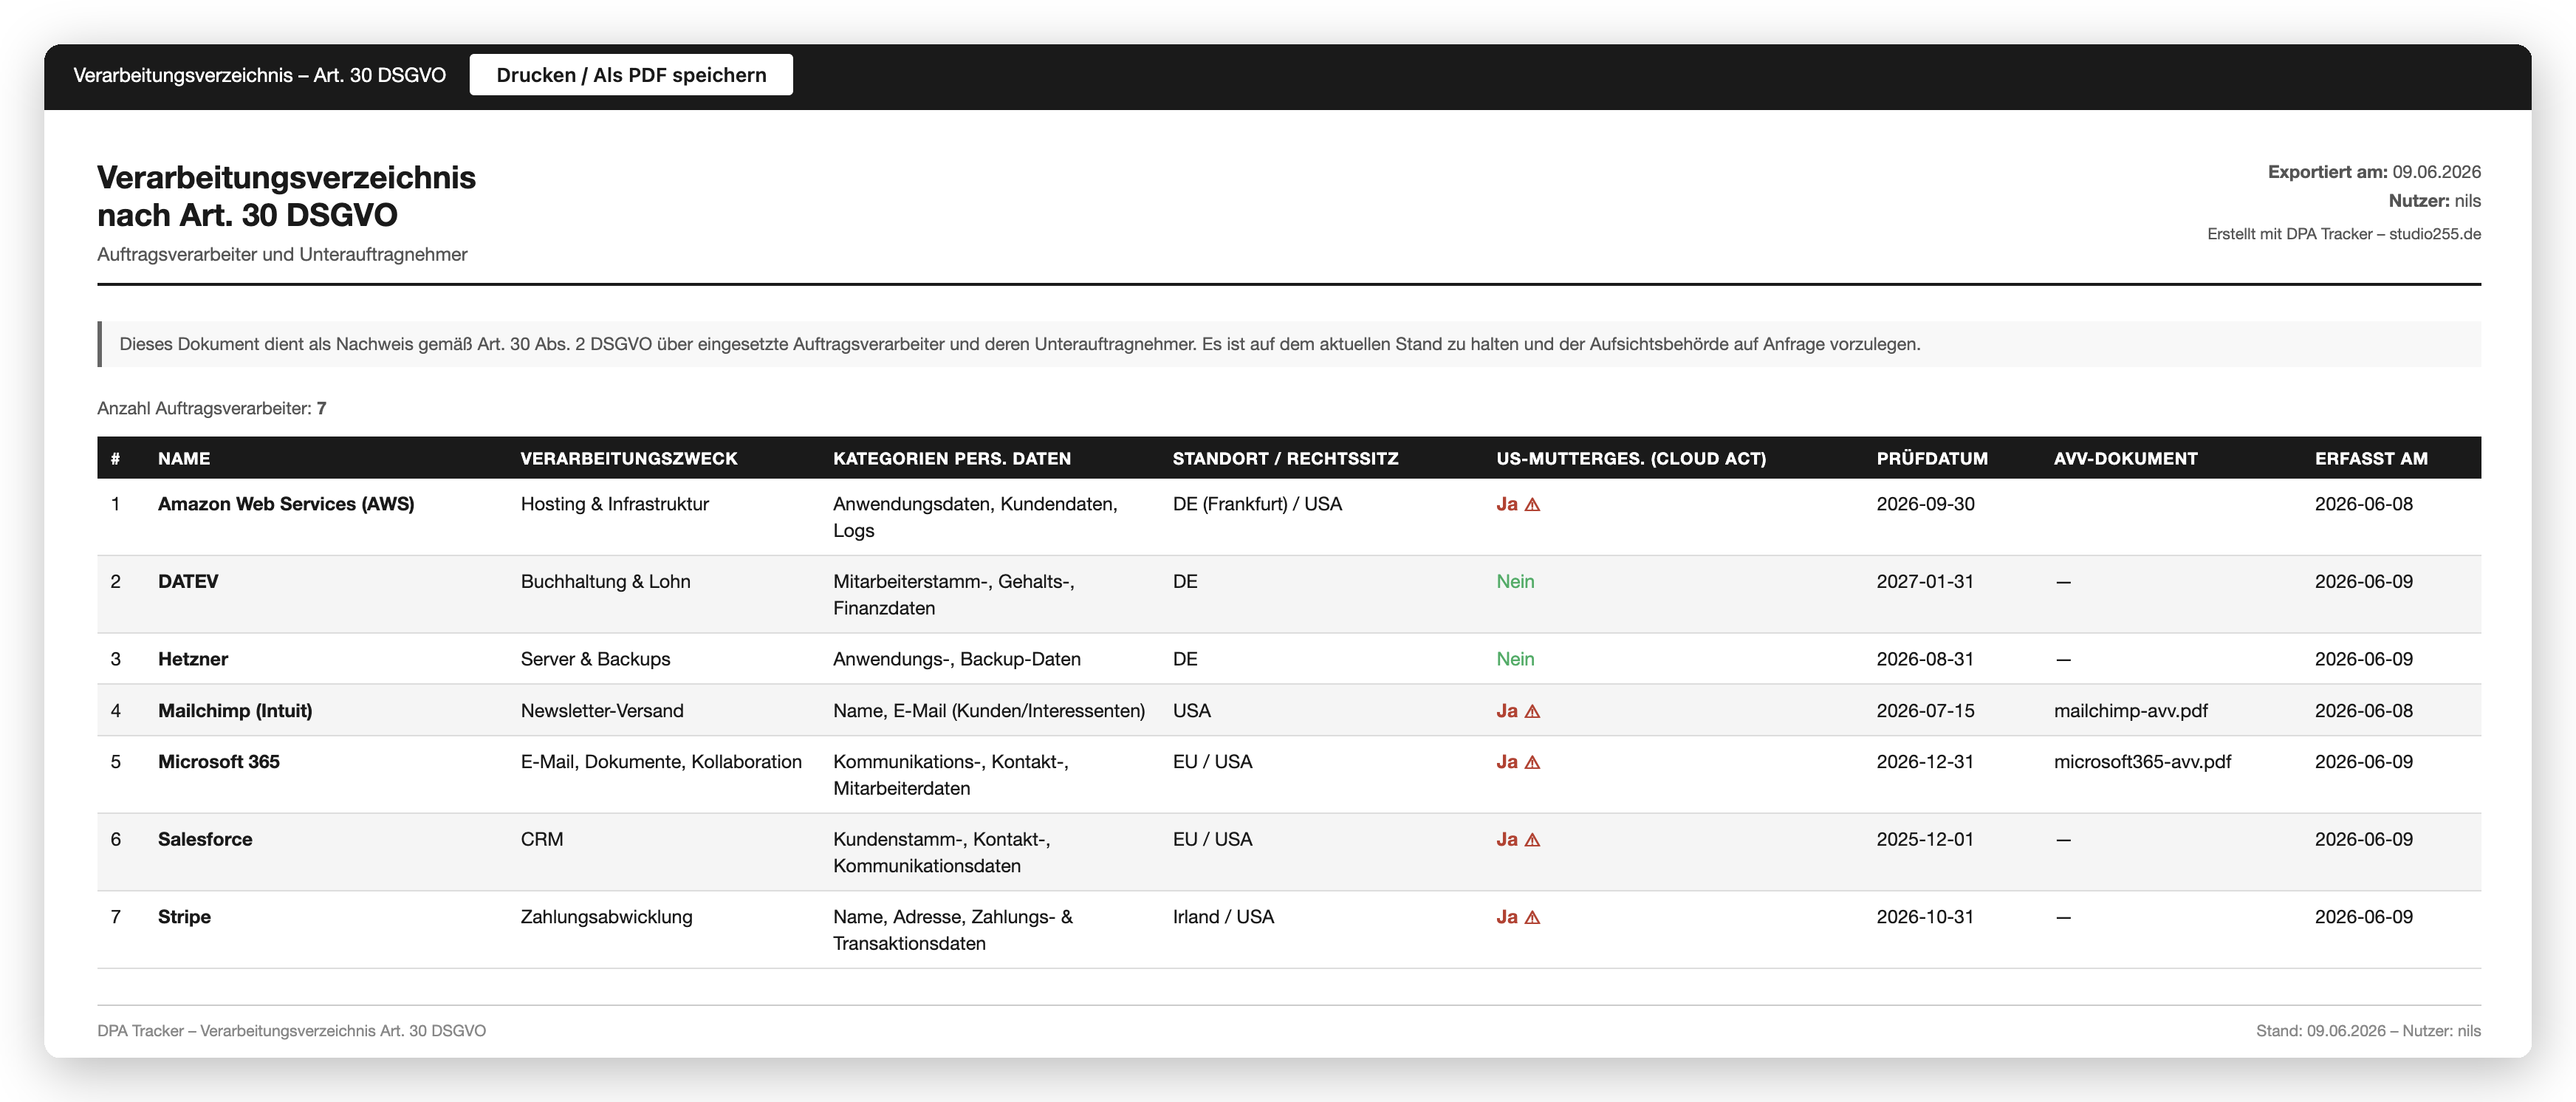Click the Stripe name cell
The height and width of the screenshot is (1102, 2576).
tap(184, 916)
